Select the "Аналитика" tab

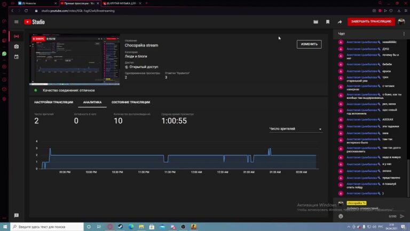click(92, 102)
